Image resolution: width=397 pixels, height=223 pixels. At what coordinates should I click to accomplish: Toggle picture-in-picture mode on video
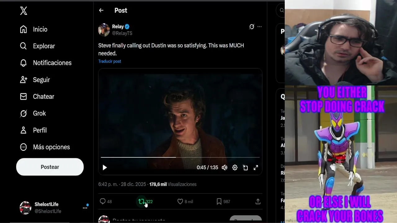click(245, 168)
